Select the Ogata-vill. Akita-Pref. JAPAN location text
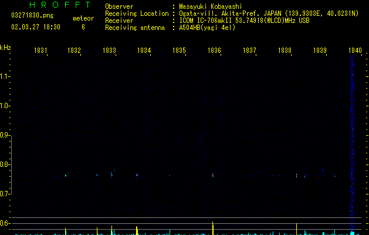Viewport: 369px width, 235px height. pyautogui.click(x=269, y=14)
